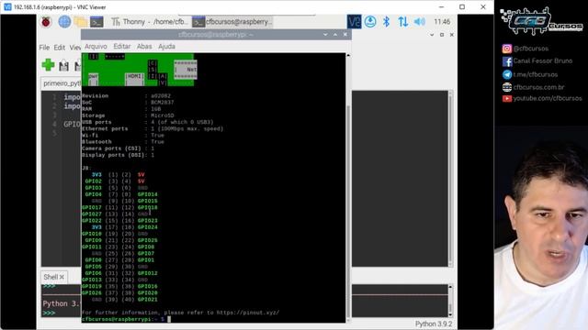
Task: Close the Thonny window
Action: (451, 35)
